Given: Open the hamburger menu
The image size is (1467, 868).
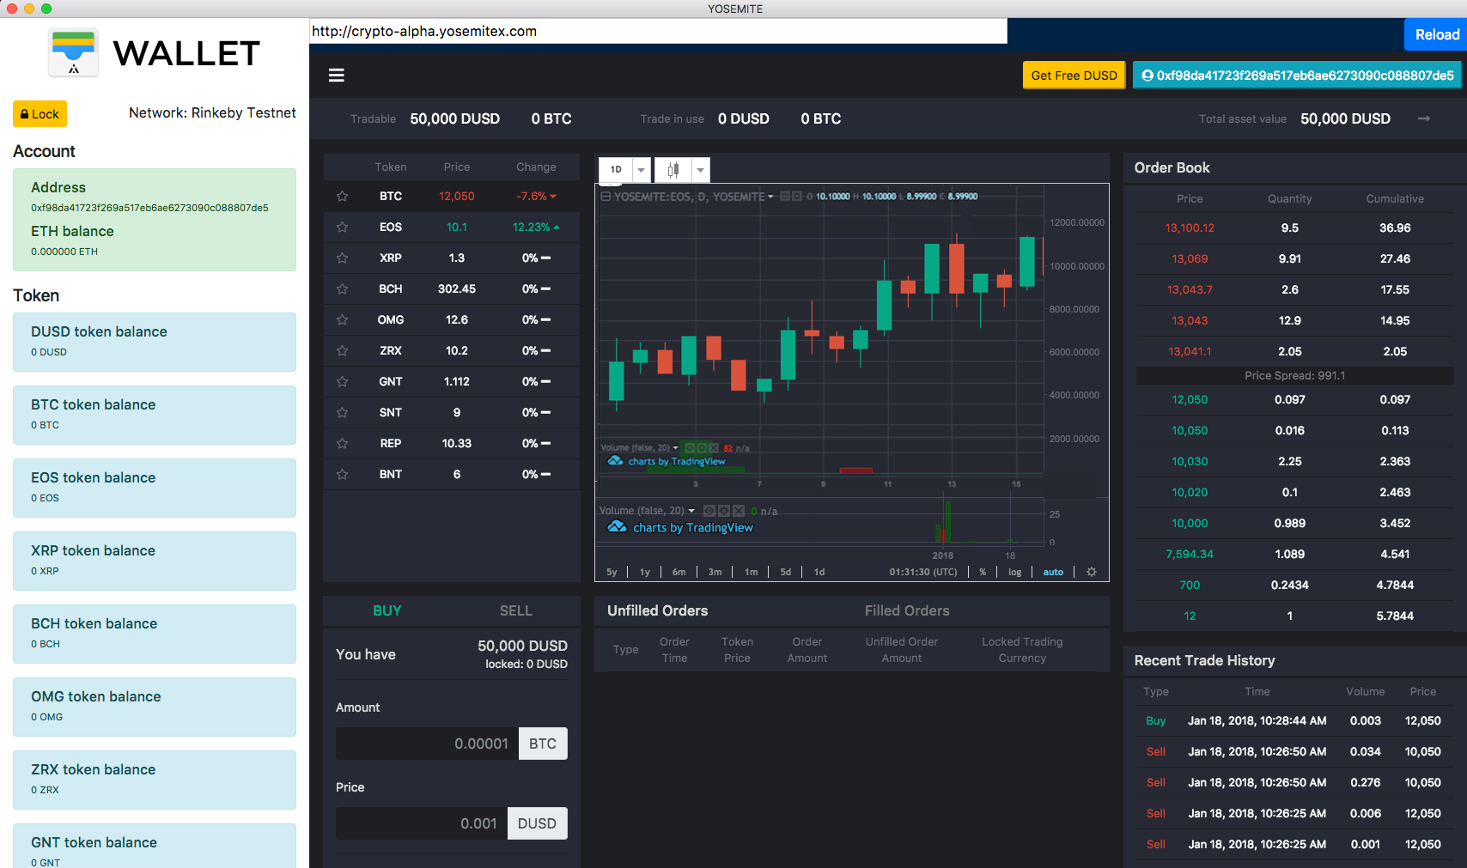Looking at the screenshot, I should [337, 76].
